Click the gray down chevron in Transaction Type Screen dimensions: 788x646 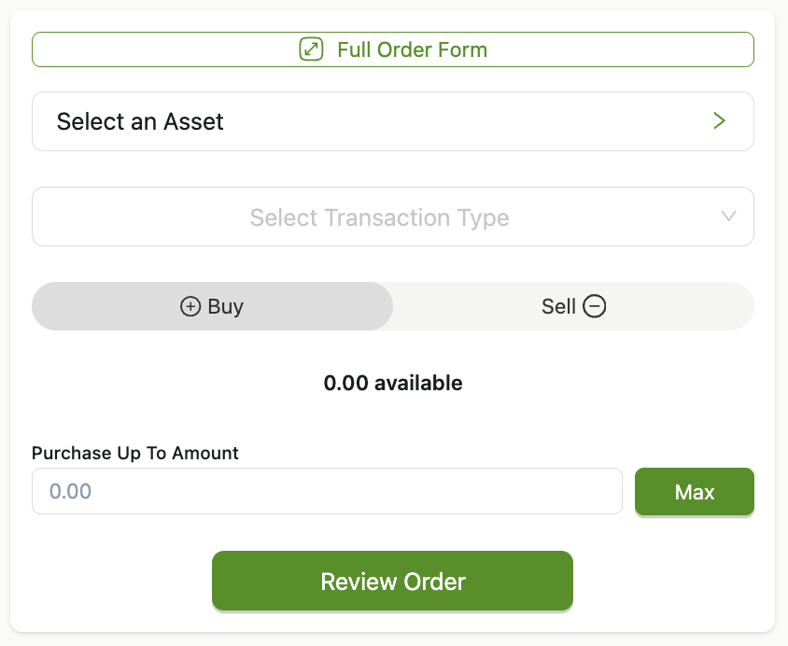tap(728, 217)
